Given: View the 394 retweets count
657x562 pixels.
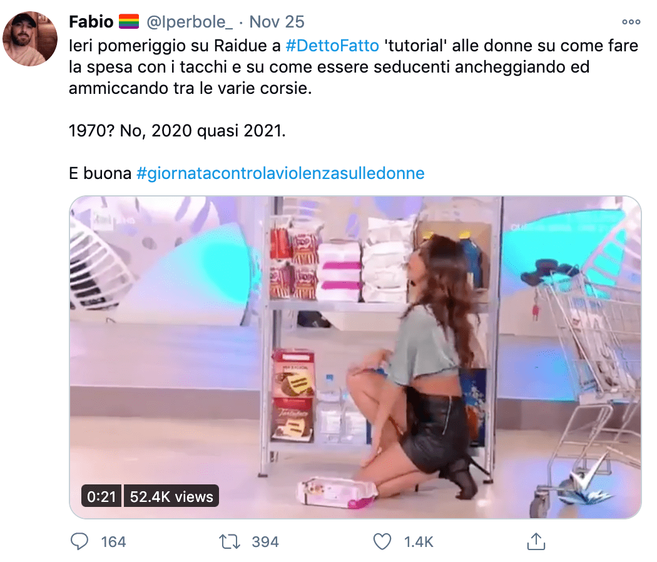Looking at the screenshot, I should (265, 542).
